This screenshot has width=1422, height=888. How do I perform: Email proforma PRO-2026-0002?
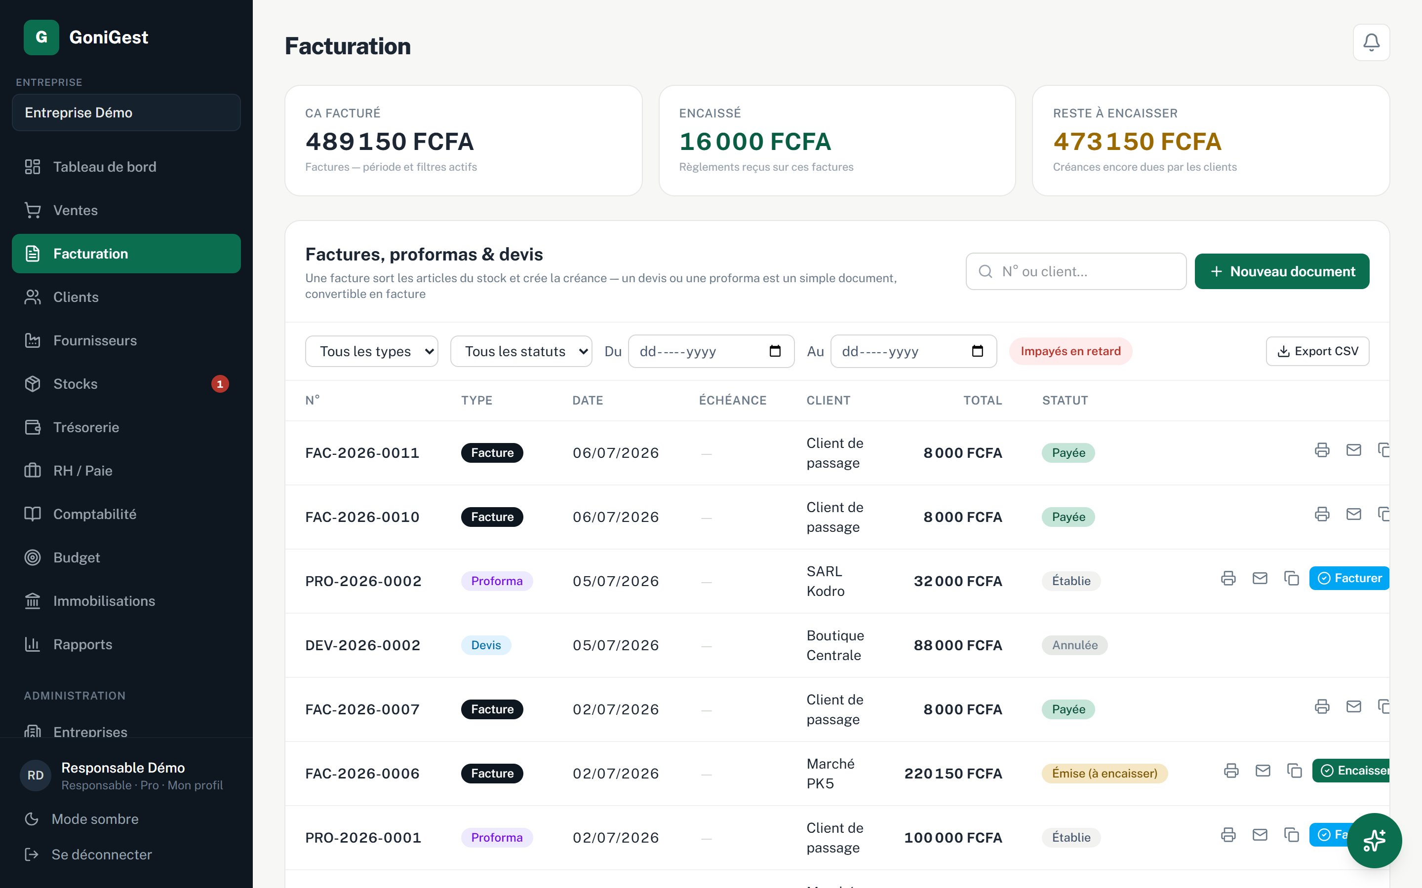tap(1260, 578)
